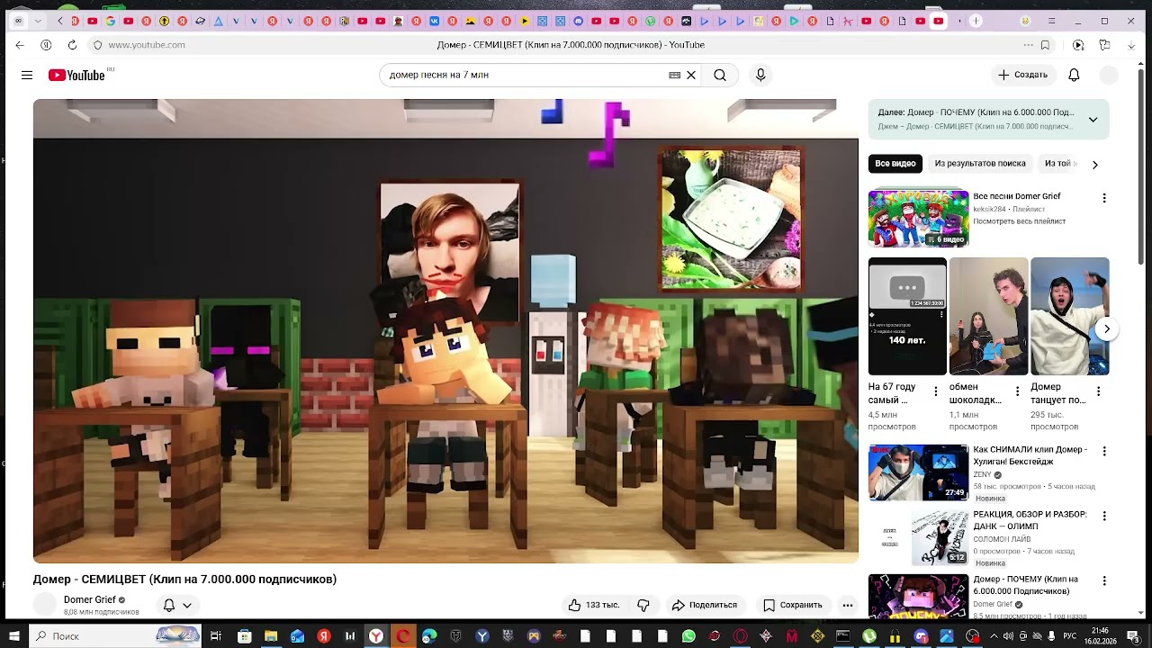Open options for обмен шоколадк short
This screenshot has height=648, width=1152.
[x=1017, y=391]
